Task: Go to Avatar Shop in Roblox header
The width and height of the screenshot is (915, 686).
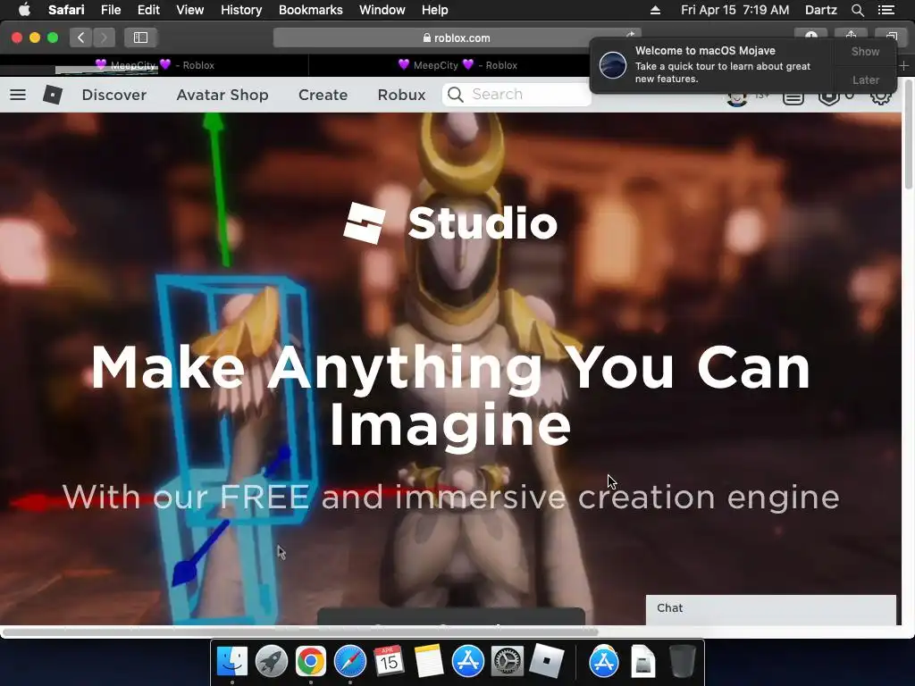Action: [222, 95]
